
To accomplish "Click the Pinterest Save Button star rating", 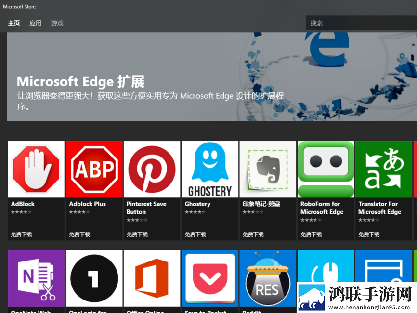I will 137,220.
